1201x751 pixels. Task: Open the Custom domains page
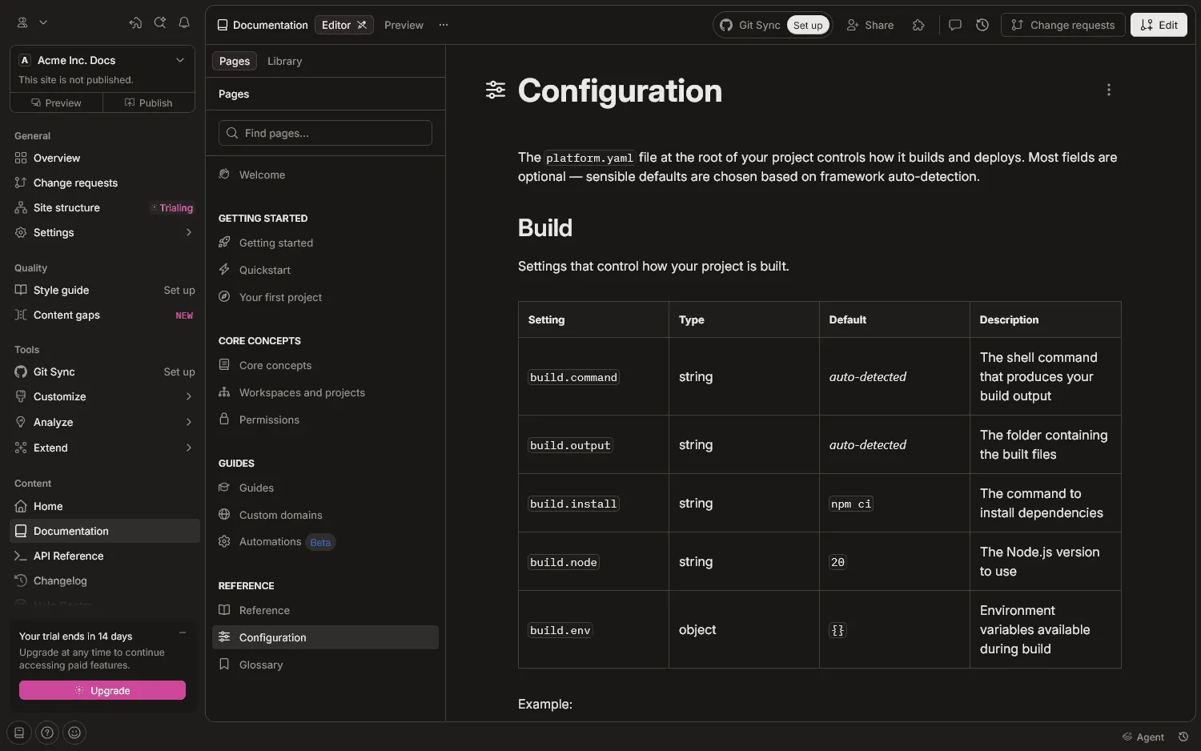point(325,515)
